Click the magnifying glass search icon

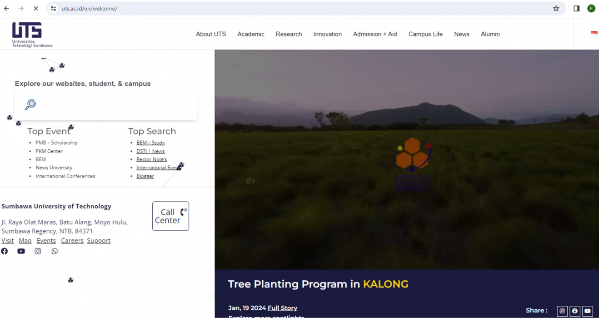coord(30,104)
